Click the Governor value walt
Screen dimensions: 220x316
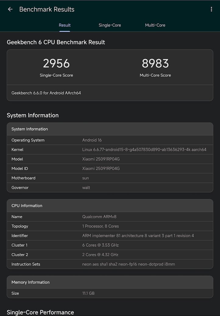(86, 187)
